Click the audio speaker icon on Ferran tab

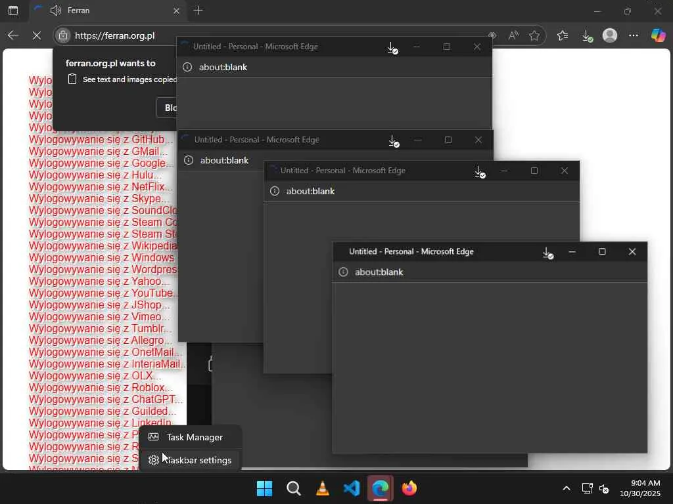point(56,10)
